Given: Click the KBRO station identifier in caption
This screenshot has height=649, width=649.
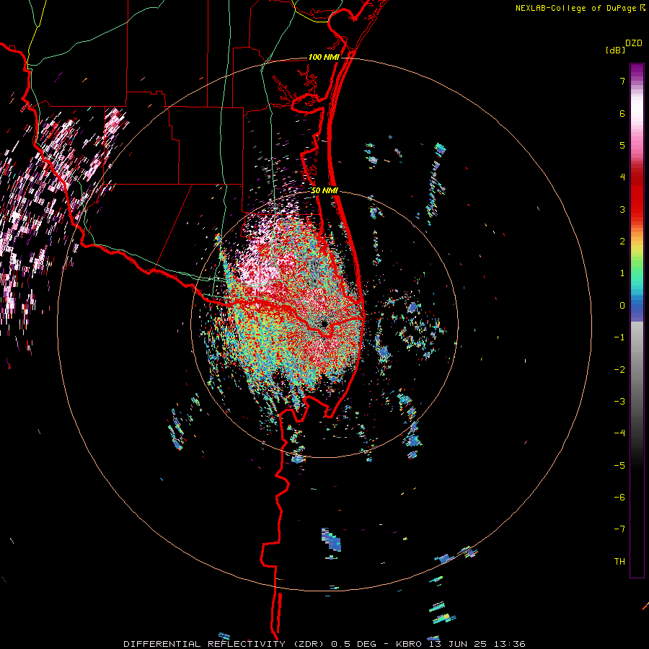Looking at the screenshot, I should point(409,644).
